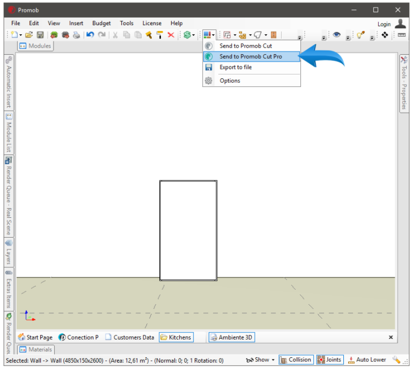Open the Layers side tab
Image resolution: width=412 pixels, height=368 pixels.
click(x=9, y=252)
